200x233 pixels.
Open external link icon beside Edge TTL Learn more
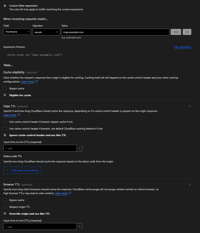[19, 115]
